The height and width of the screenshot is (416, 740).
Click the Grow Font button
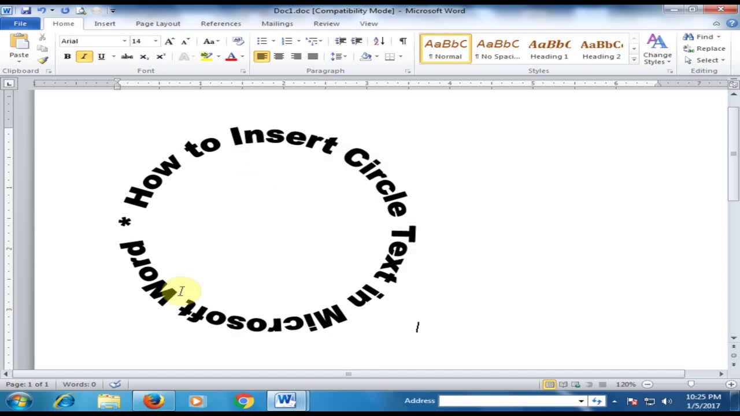click(x=169, y=41)
